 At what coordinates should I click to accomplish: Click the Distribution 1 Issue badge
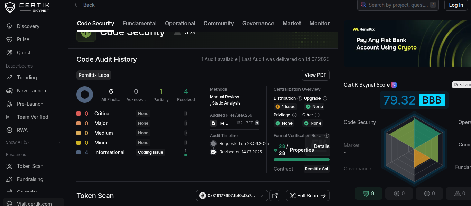285,107
